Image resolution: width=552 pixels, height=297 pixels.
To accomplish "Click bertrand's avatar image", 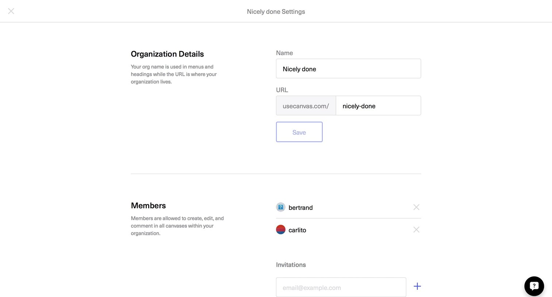I will tap(281, 207).
